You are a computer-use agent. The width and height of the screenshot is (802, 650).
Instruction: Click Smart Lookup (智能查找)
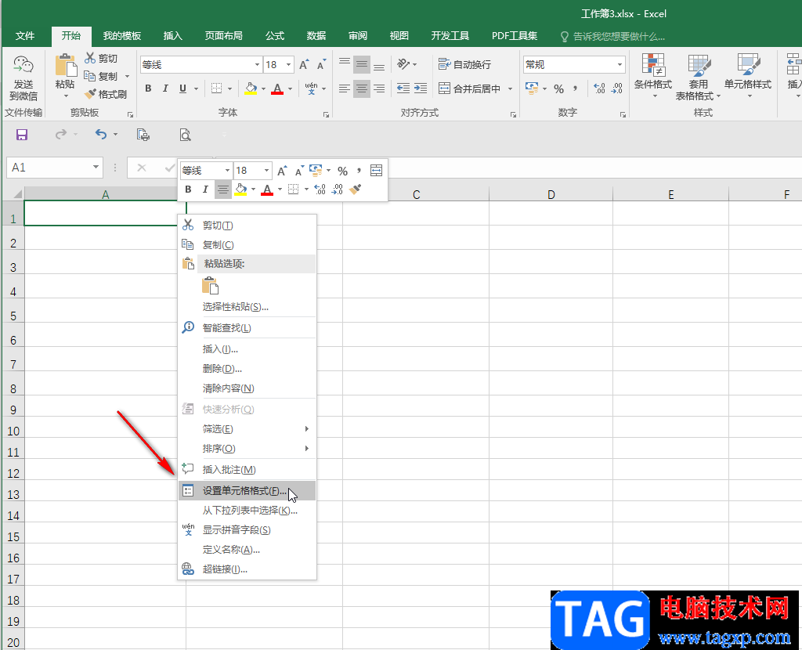click(247, 328)
